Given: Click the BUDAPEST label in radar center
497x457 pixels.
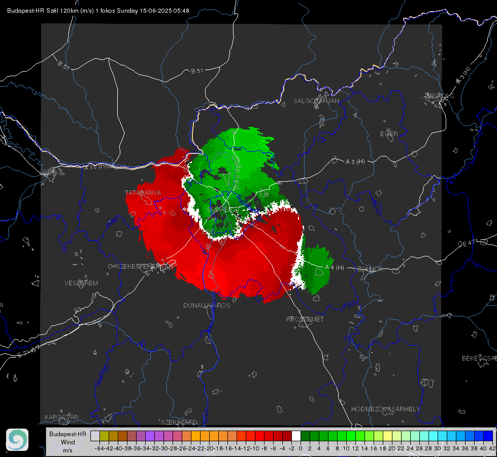Looking at the screenshot, I should tap(223, 210).
